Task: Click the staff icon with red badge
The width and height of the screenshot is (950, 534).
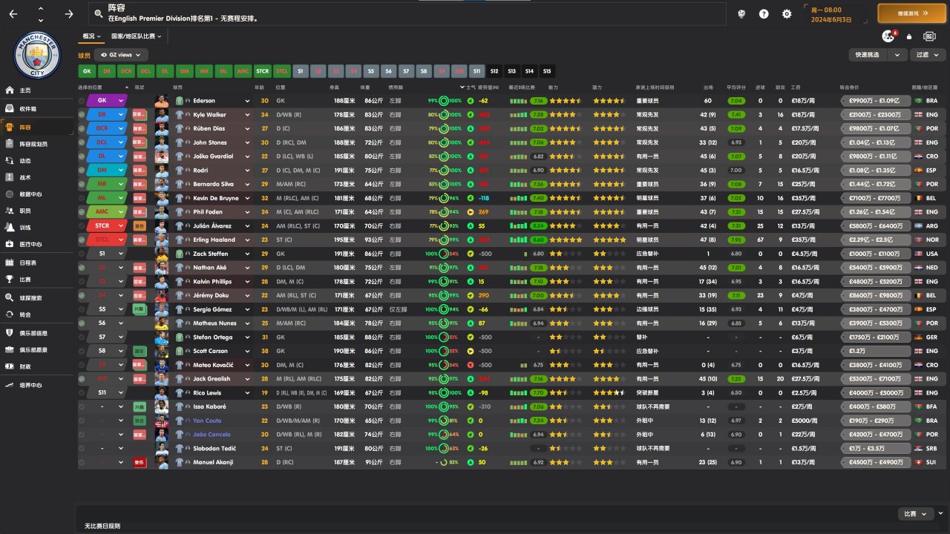Action: pos(888,36)
